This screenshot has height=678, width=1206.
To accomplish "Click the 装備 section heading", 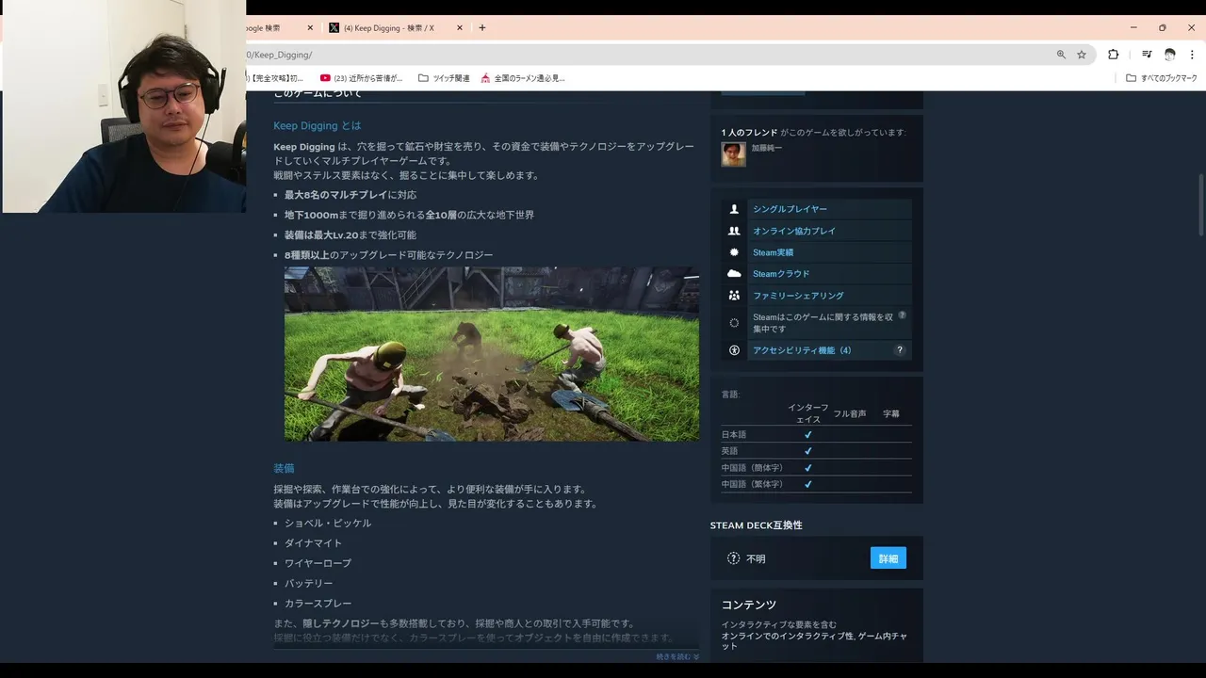I will [x=284, y=468].
